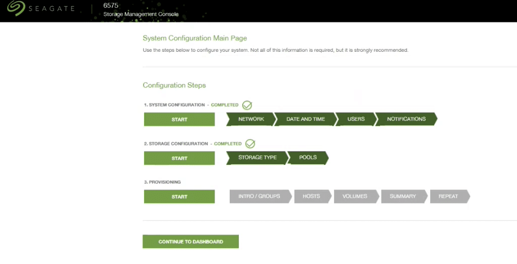Click the SEAGATE brand wordmark
This screenshot has width=517, height=264.
[x=51, y=8]
